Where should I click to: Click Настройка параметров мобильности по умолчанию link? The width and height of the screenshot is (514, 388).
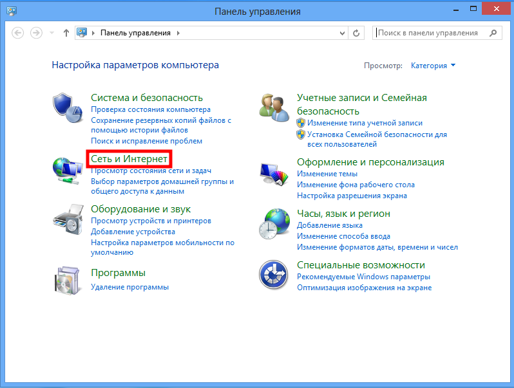coord(162,248)
